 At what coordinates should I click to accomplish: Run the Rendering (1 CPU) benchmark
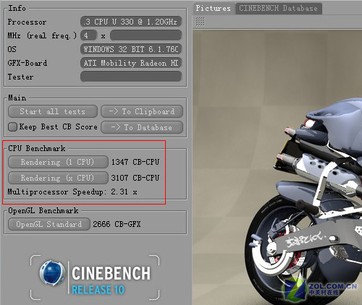58,162
